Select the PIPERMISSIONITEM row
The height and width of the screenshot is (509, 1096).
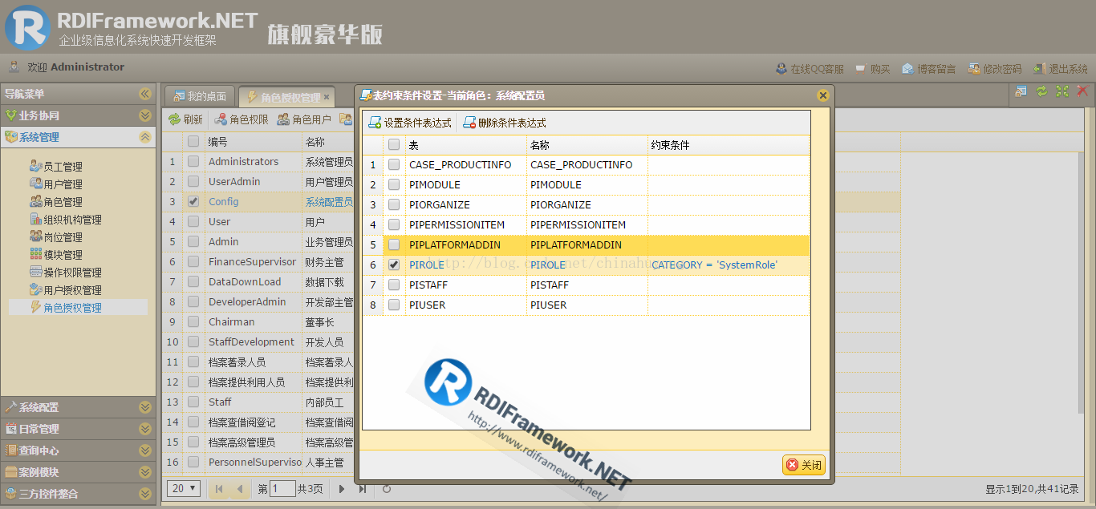[x=586, y=224]
